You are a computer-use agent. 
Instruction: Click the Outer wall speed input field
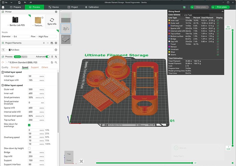pos(36,89)
